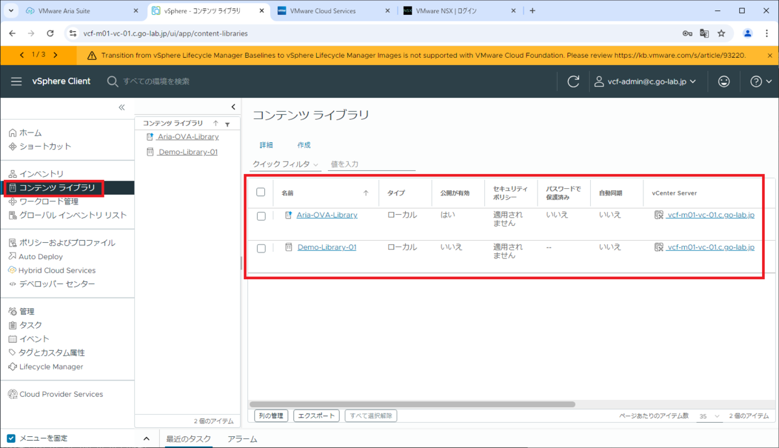Open Lifecycle Manager in sidebar
779x448 pixels.
coord(45,367)
